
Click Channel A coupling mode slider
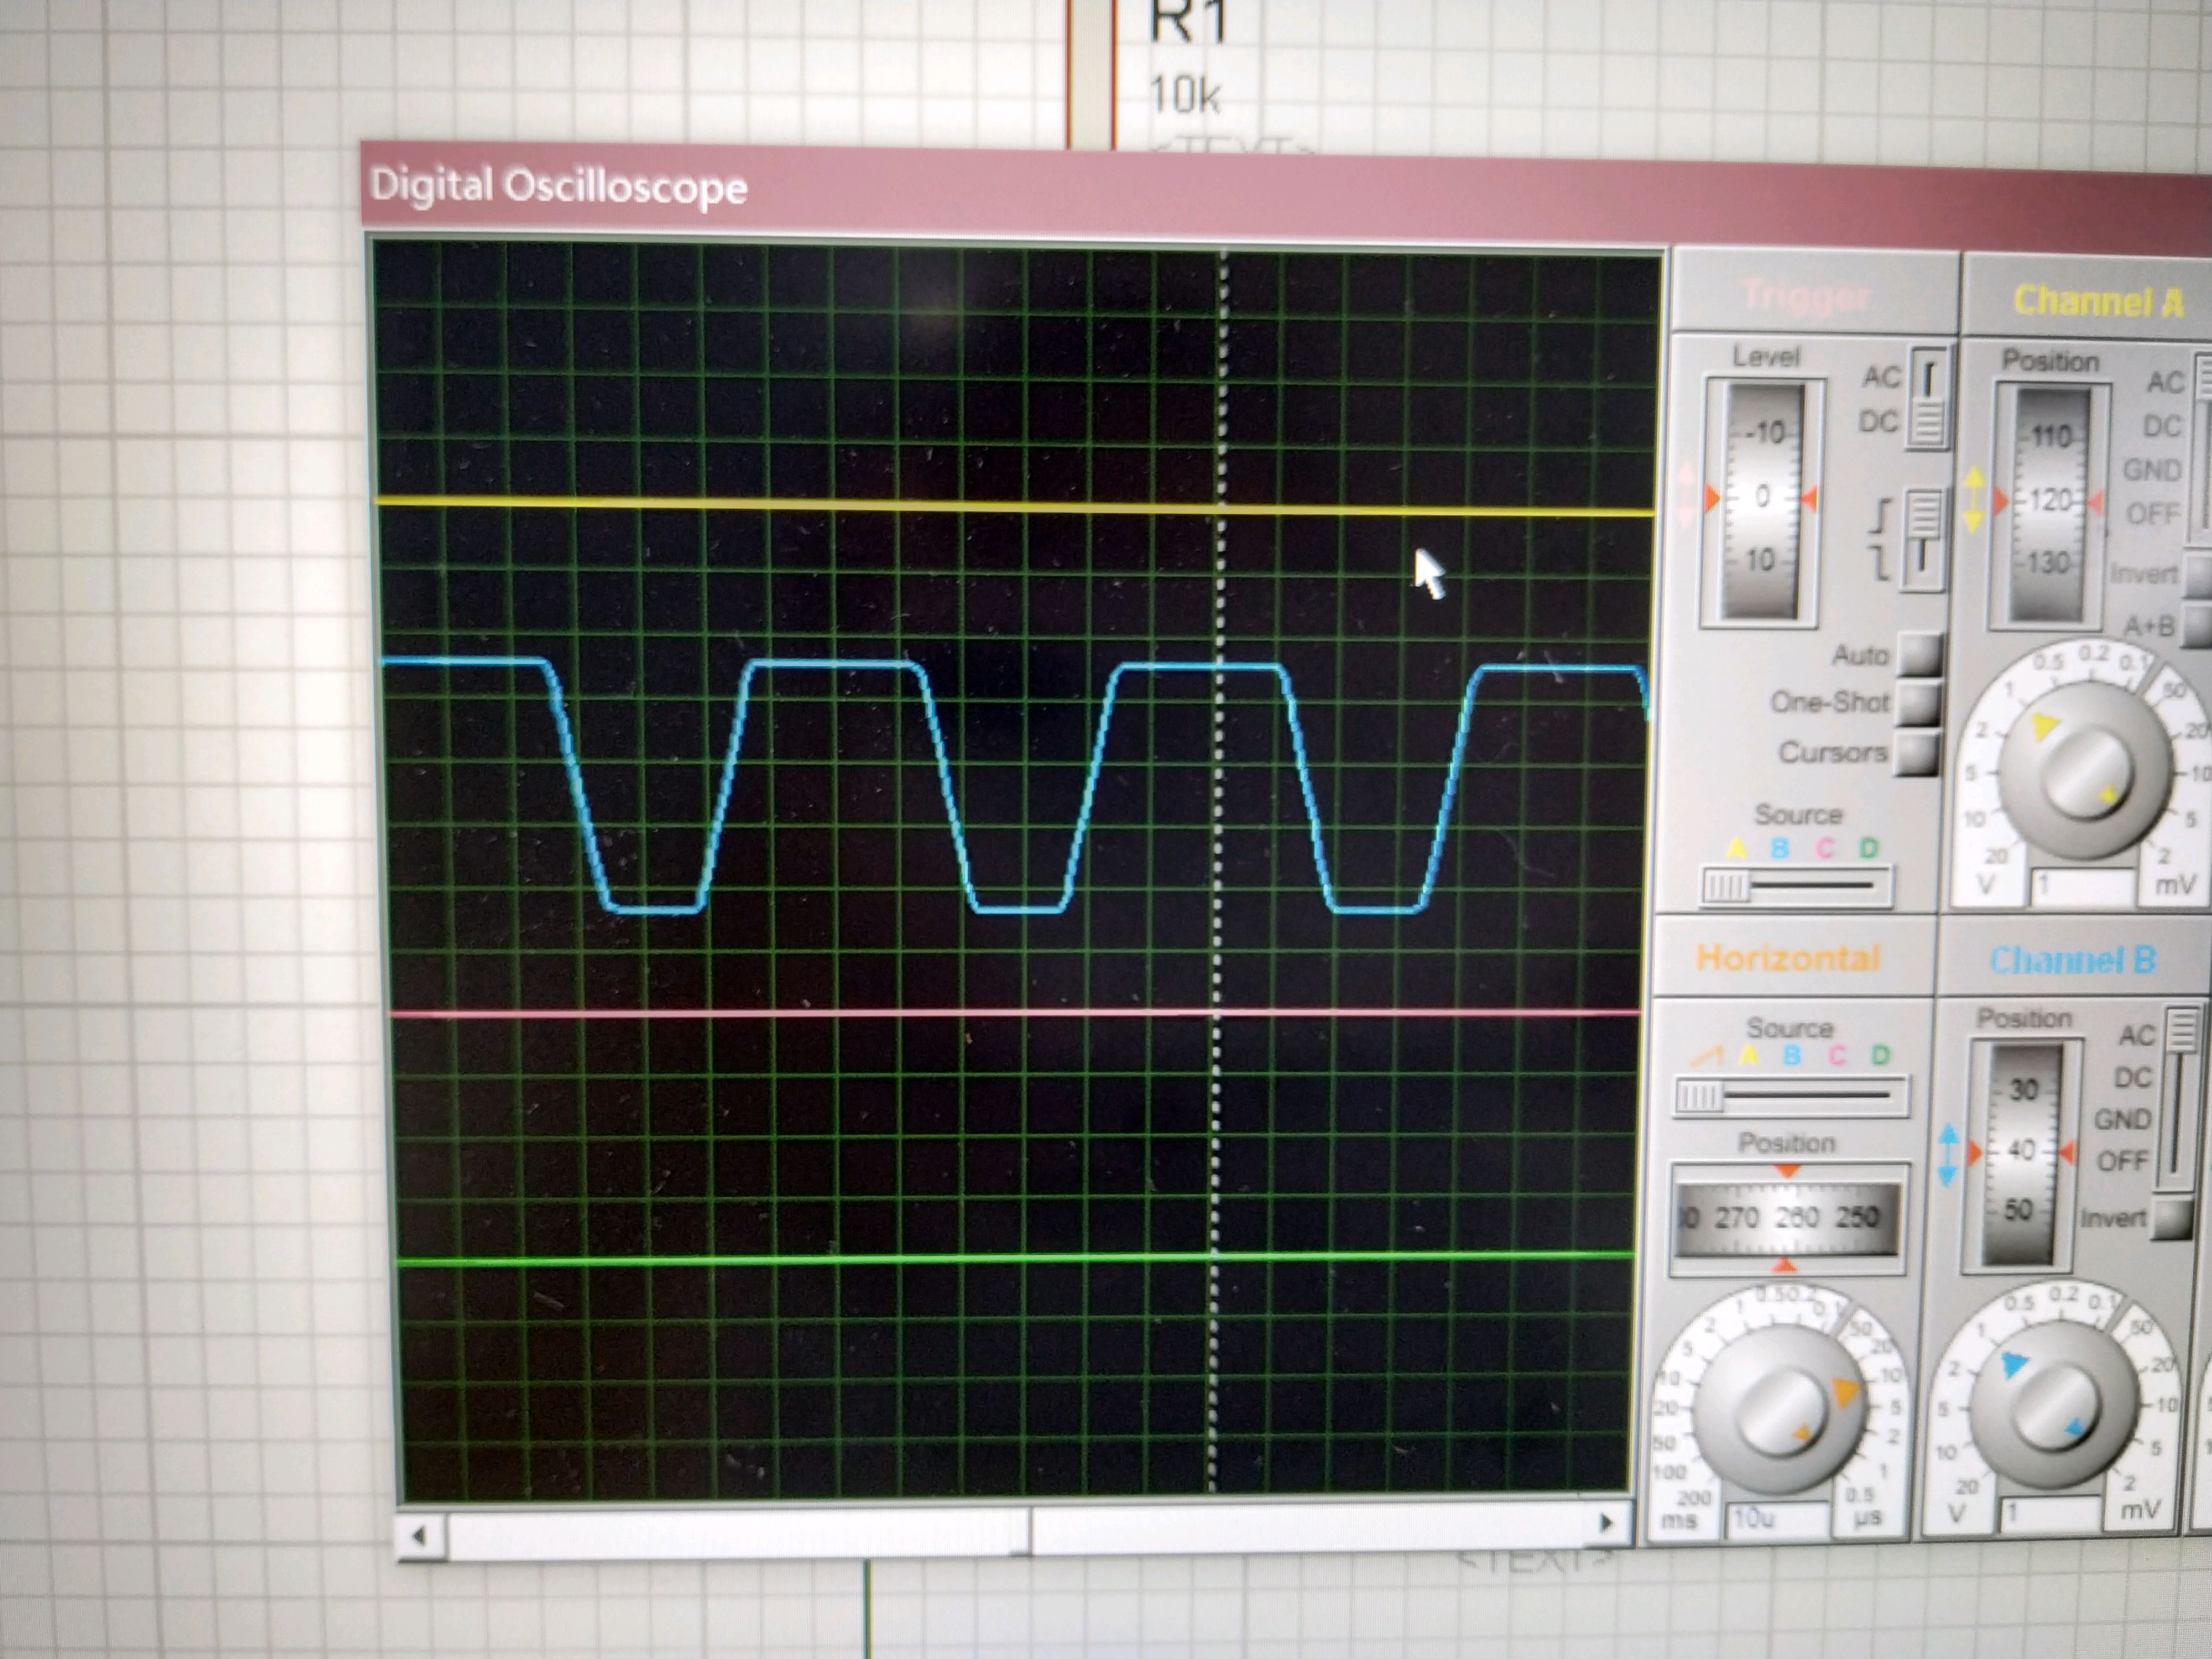tap(2202, 450)
